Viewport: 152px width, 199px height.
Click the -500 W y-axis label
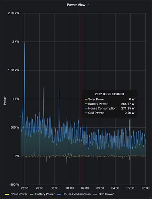point(14,185)
